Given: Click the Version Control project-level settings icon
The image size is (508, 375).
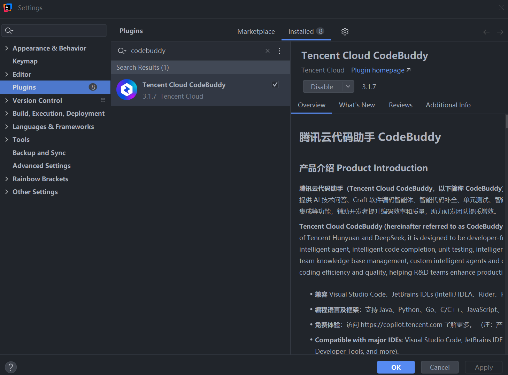Looking at the screenshot, I should (x=103, y=100).
